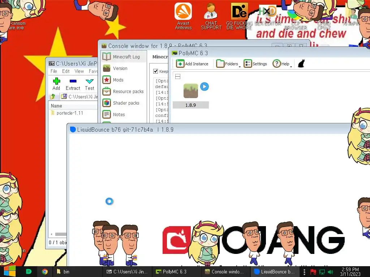Click the green app icon on taskbar

point(29,272)
